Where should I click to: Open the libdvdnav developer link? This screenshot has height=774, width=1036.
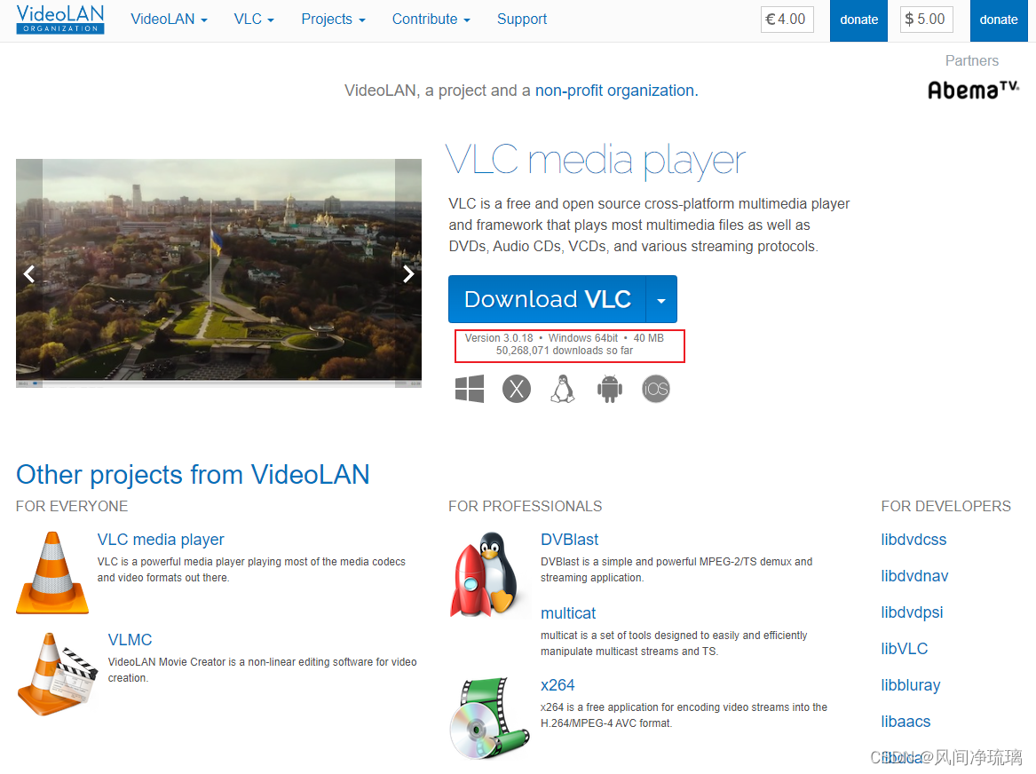tap(914, 576)
